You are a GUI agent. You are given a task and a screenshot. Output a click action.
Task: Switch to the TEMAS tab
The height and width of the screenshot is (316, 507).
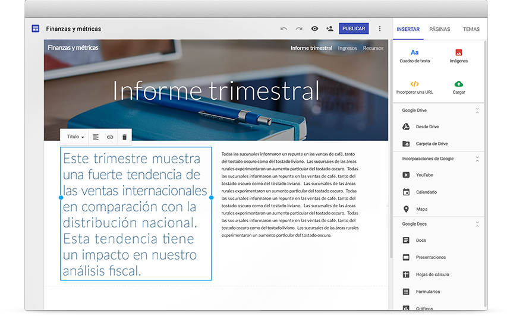click(x=471, y=29)
